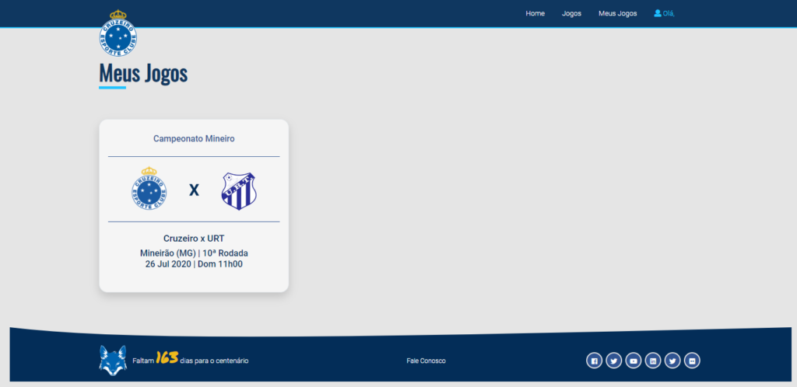Click the 163 days countdown number

167,358
